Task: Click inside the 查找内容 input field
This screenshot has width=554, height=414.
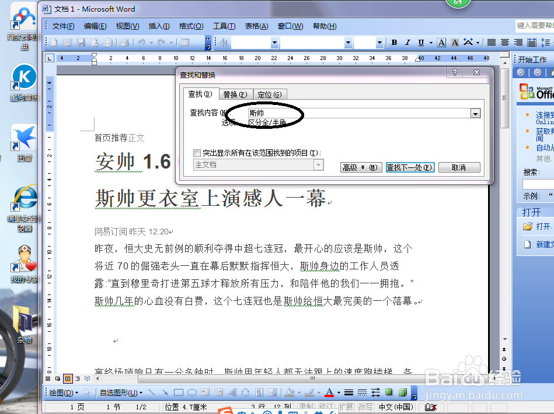Action: 350,113
